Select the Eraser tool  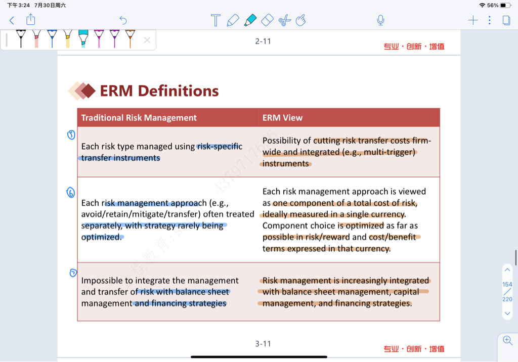tap(267, 20)
